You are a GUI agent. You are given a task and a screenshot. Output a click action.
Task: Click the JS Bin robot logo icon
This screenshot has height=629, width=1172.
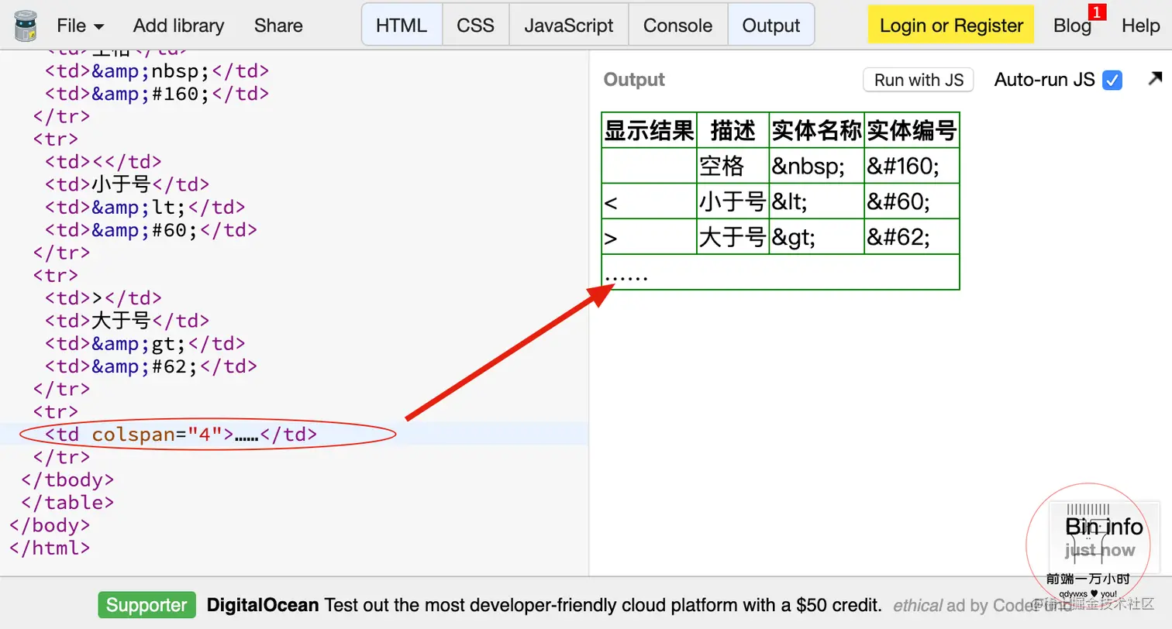(x=26, y=26)
